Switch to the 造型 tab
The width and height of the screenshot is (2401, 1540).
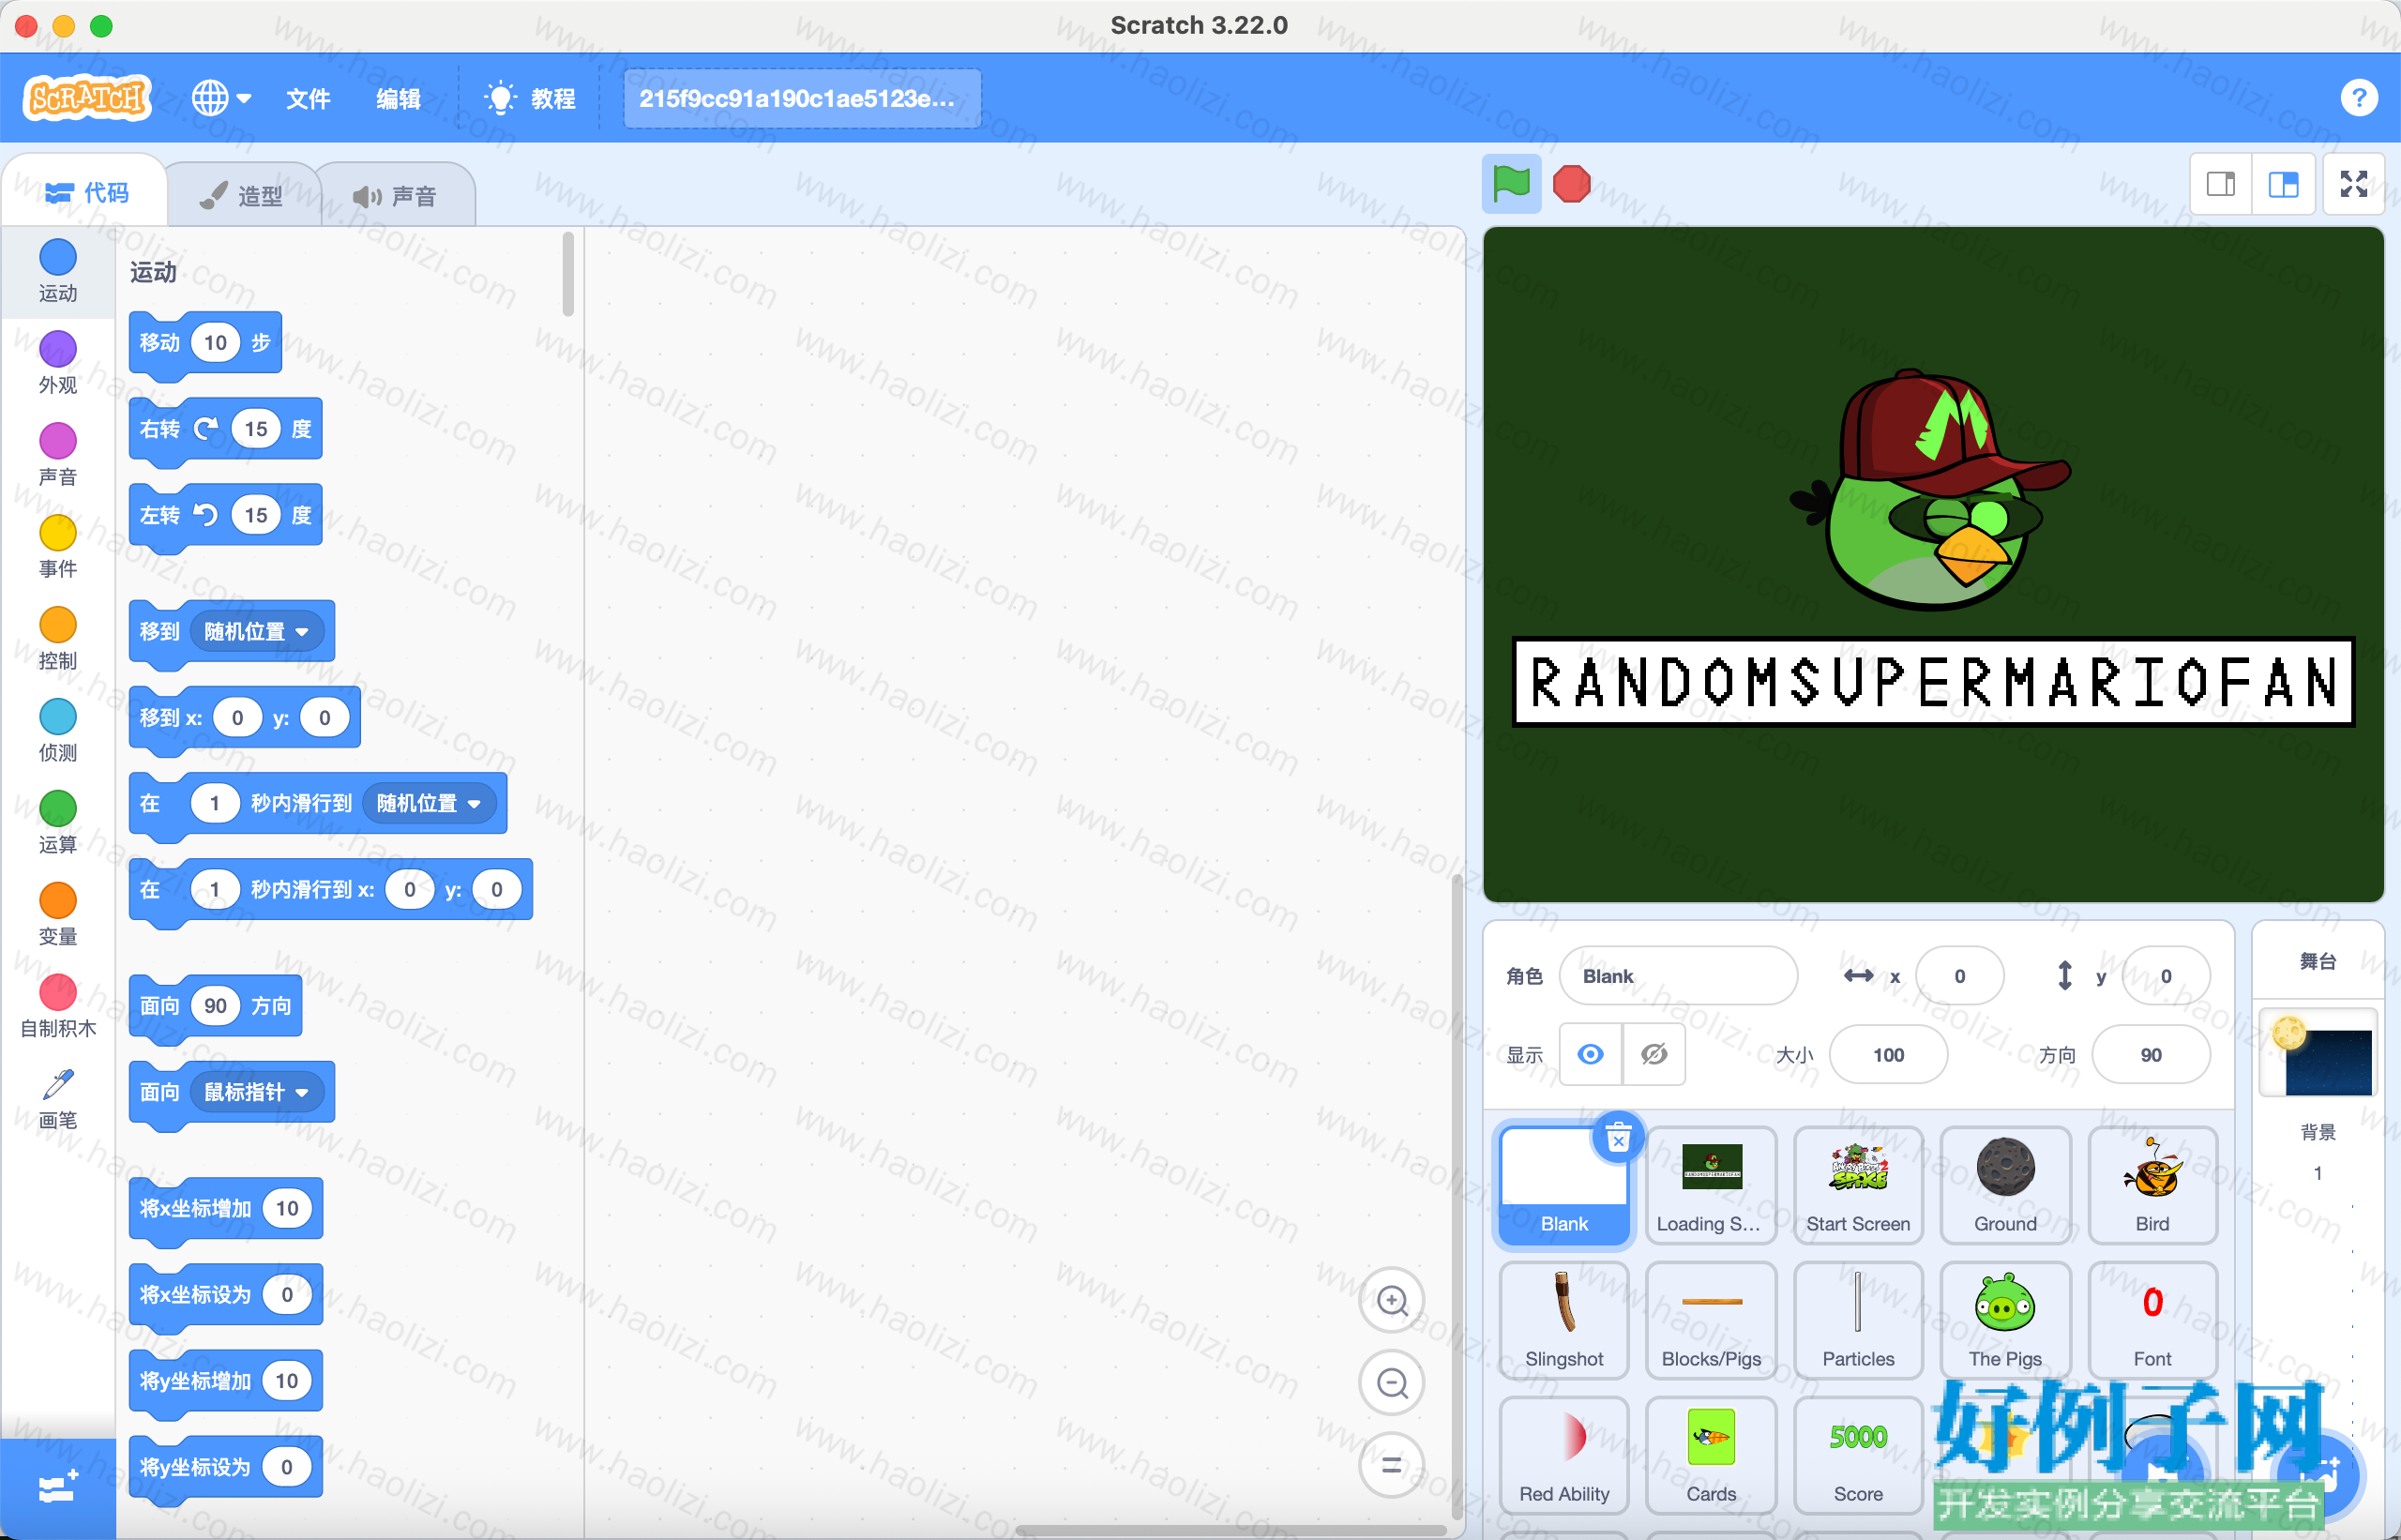tap(242, 195)
